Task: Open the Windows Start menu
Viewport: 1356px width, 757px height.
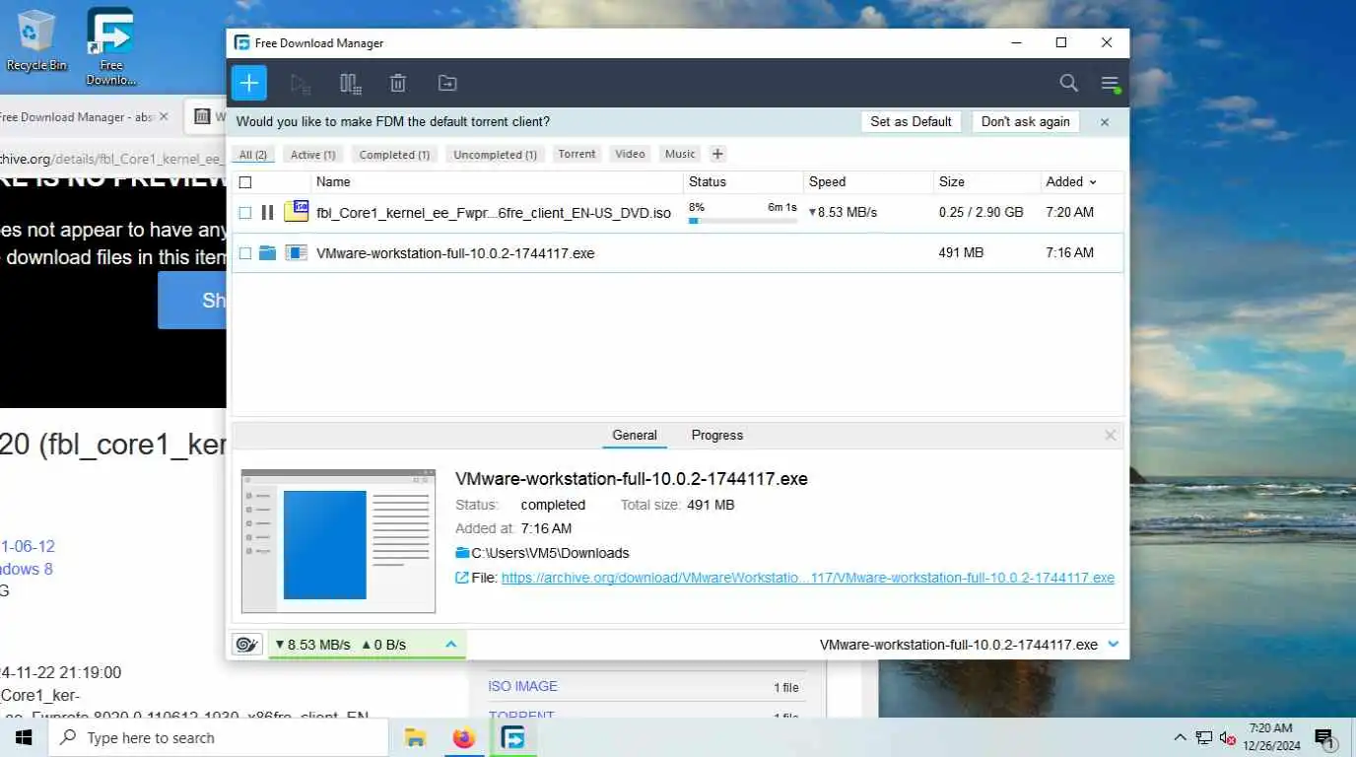Action: point(24,738)
